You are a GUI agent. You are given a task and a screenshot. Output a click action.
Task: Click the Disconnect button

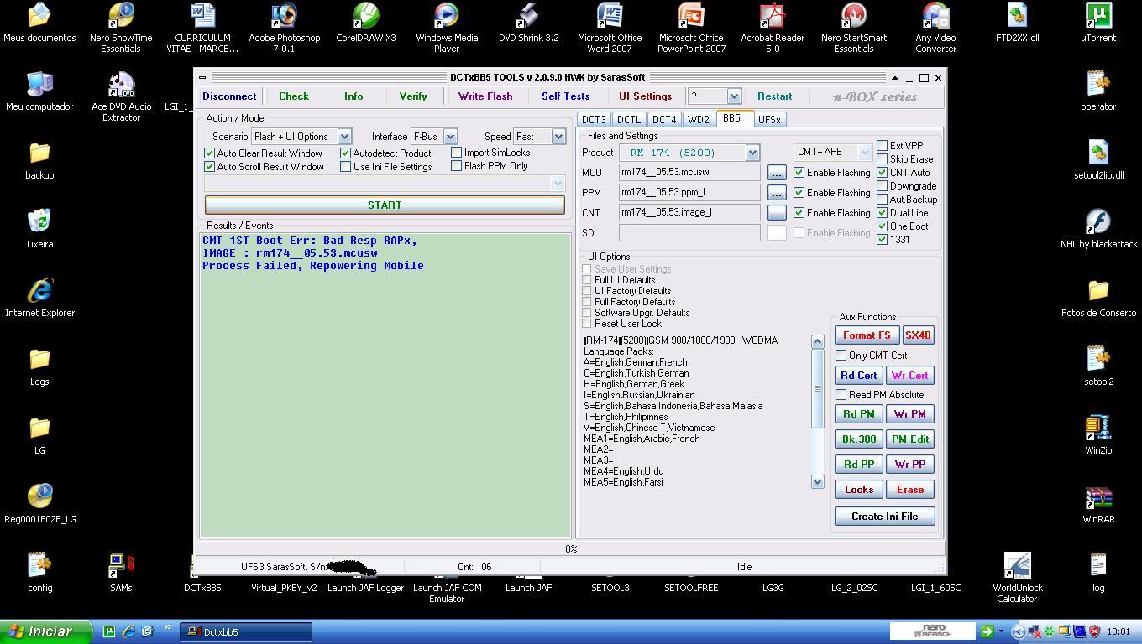229,96
